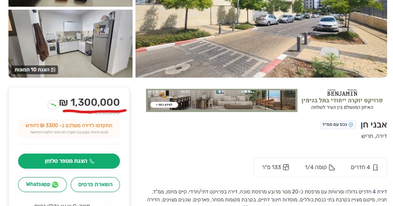Show phone number with הצגת מספר טלפון
Image resolution: width=393 pixels, height=206 pixels.
tap(69, 161)
